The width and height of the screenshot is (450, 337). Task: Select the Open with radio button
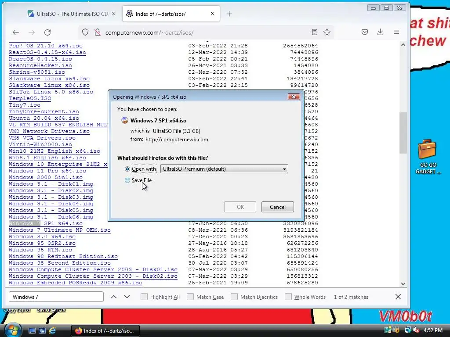coord(127,169)
